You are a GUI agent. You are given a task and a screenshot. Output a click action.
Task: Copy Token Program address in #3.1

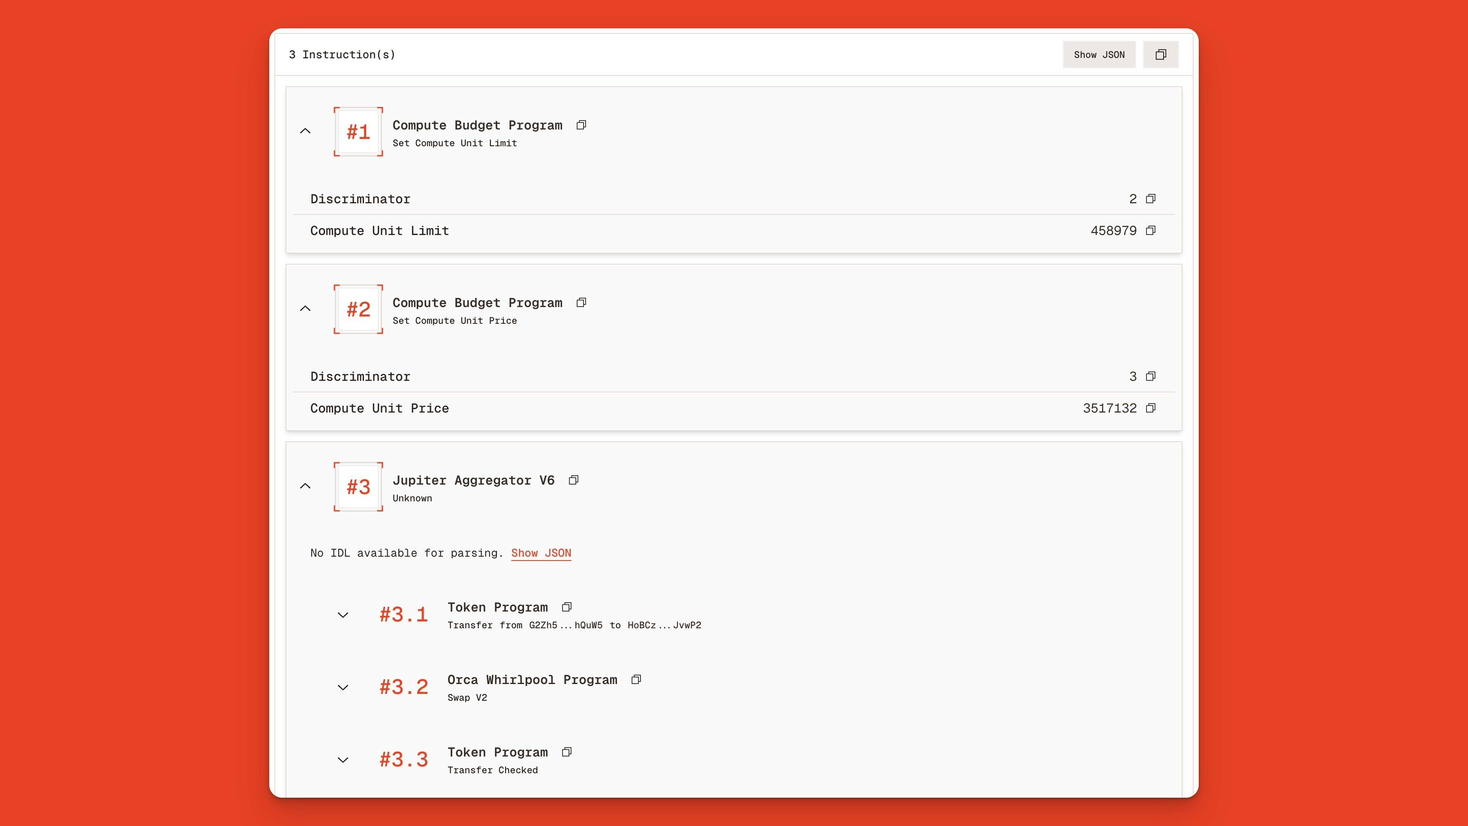coord(566,607)
